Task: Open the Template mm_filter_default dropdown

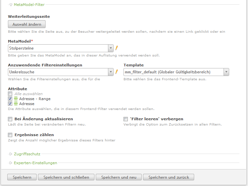Action: click(176, 72)
